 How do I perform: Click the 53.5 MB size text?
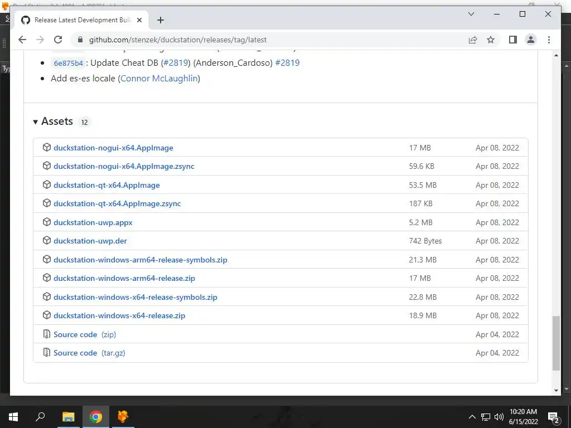pos(423,185)
